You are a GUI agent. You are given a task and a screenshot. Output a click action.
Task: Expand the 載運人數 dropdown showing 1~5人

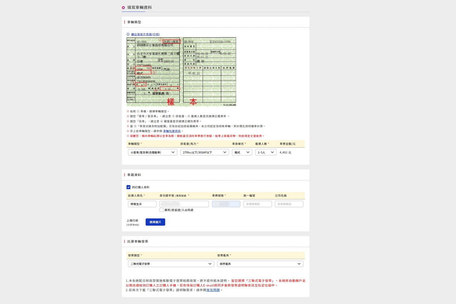coord(266,152)
